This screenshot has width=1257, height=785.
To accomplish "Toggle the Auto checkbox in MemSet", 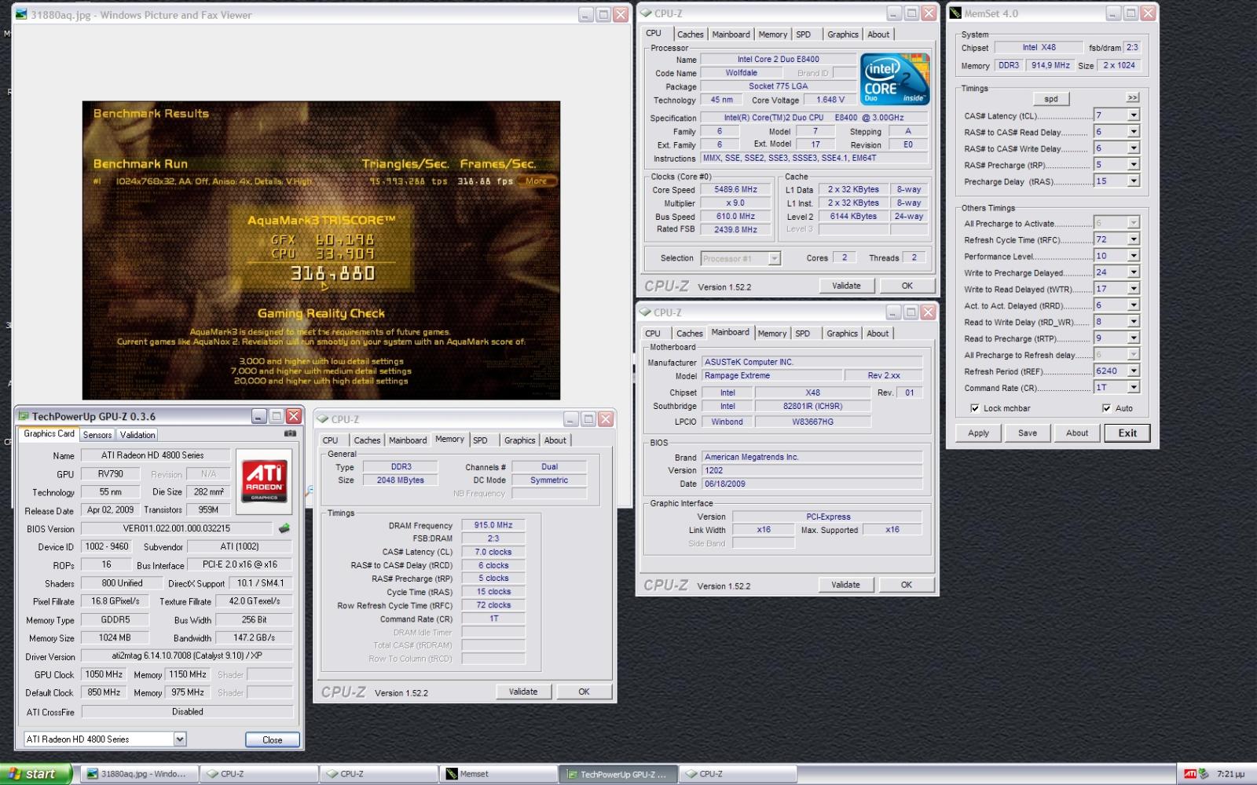I will (x=1107, y=408).
